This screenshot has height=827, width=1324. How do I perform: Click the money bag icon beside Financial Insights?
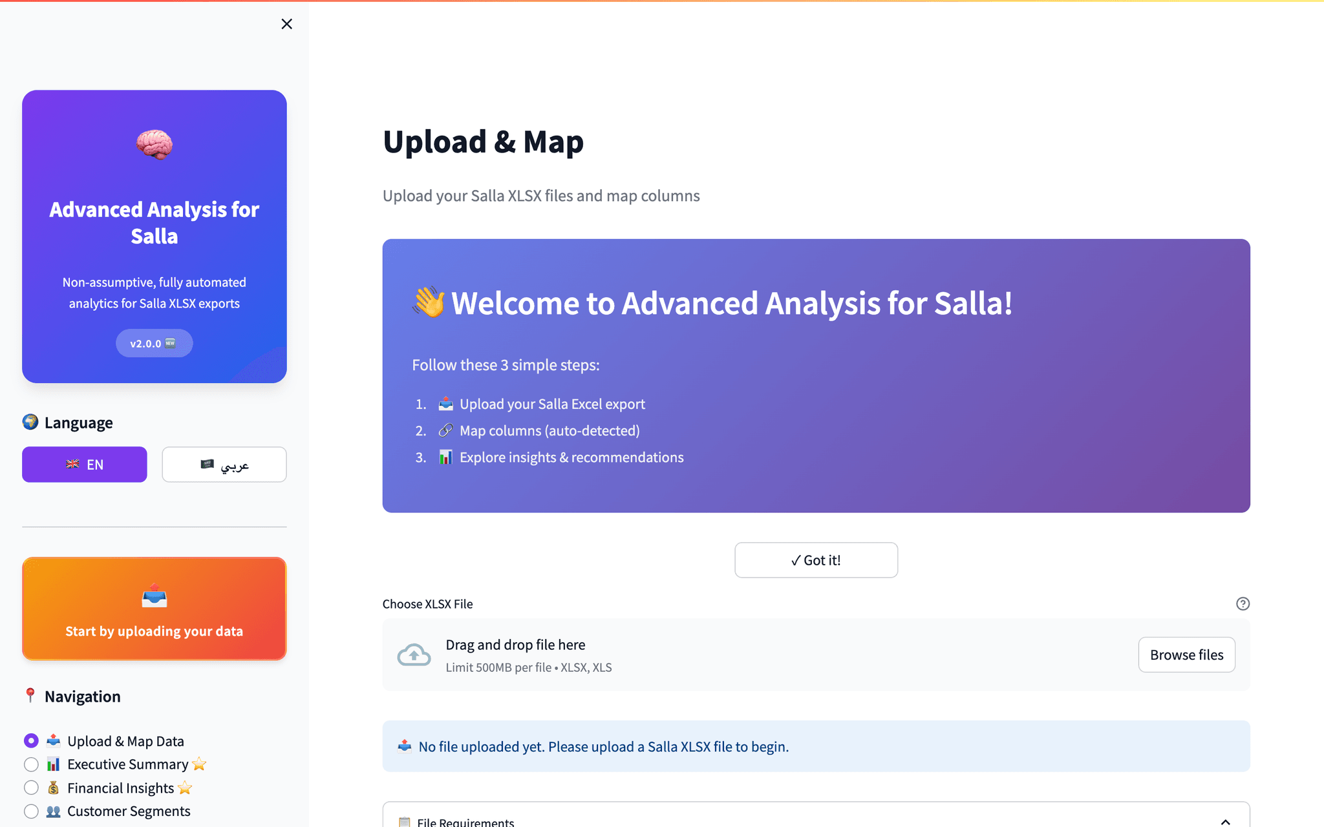pyautogui.click(x=54, y=788)
